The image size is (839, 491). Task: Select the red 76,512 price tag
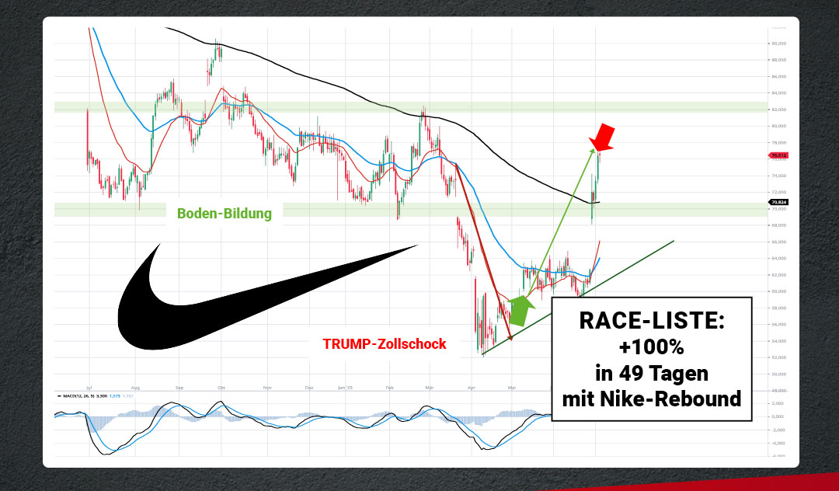[x=779, y=155]
